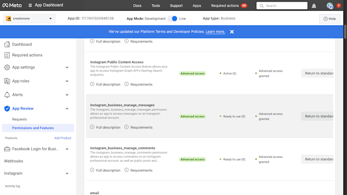This screenshot has height=195, width=347.
Task: Click the Meta logo
Action: 12,5
